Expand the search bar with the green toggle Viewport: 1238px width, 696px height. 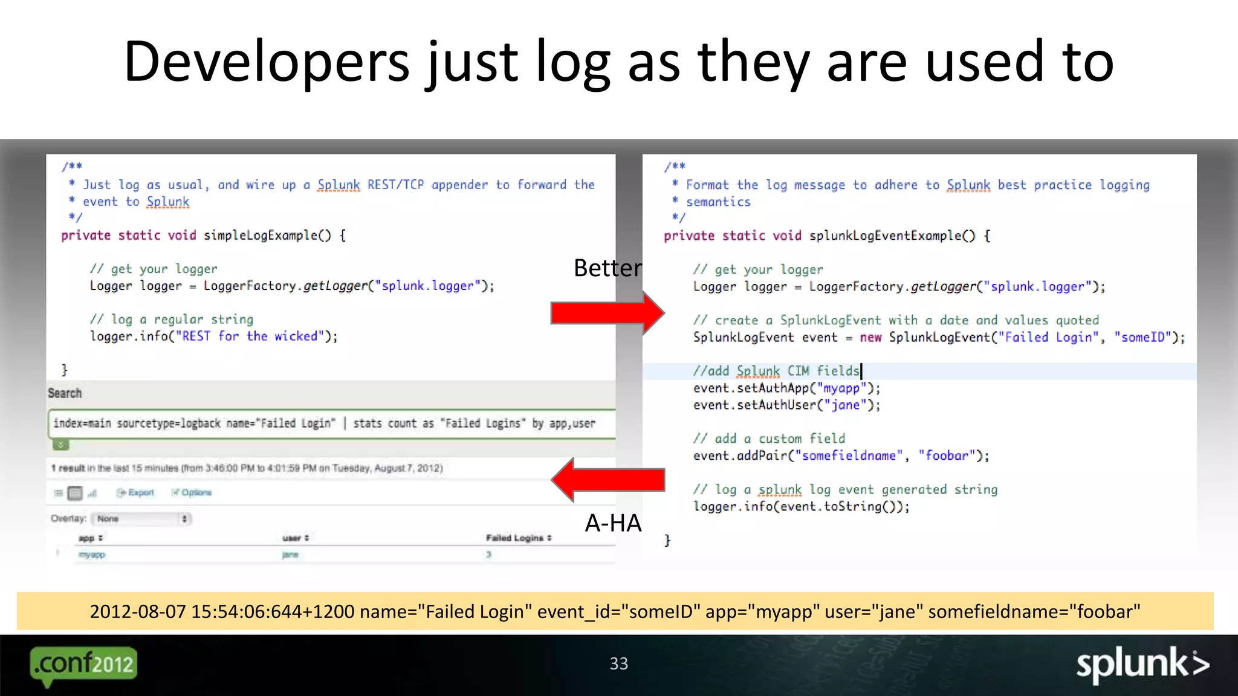coord(60,445)
